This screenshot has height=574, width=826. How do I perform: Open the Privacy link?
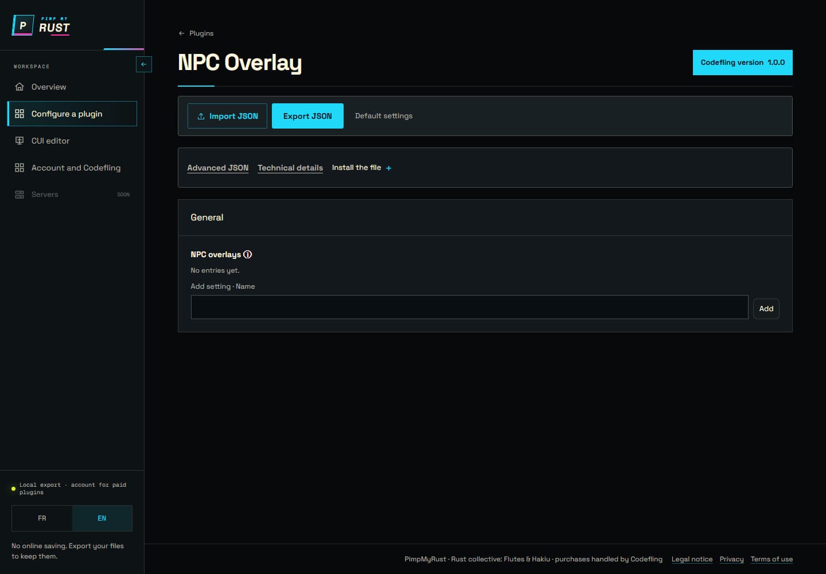(x=731, y=559)
